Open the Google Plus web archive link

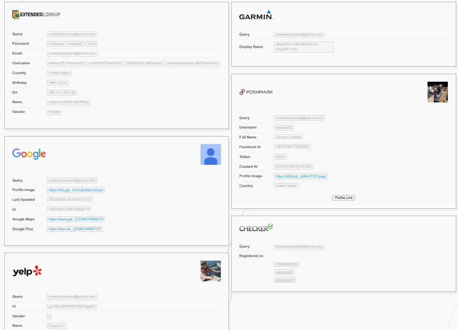(75, 229)
